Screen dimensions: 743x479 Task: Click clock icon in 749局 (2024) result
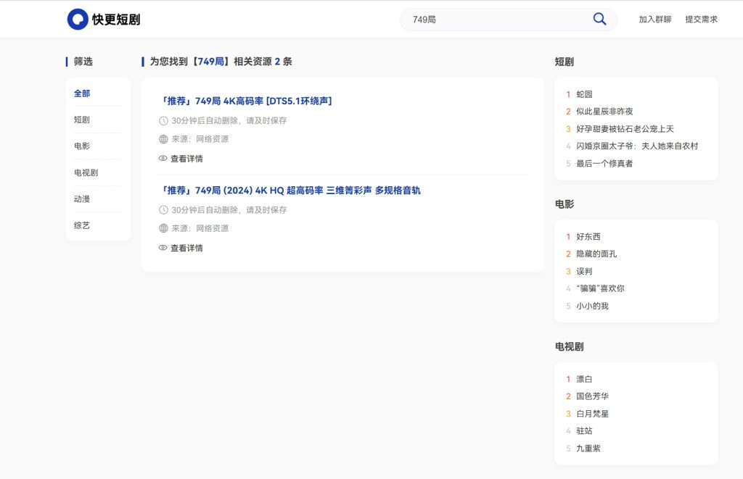[x=163, y=210]
